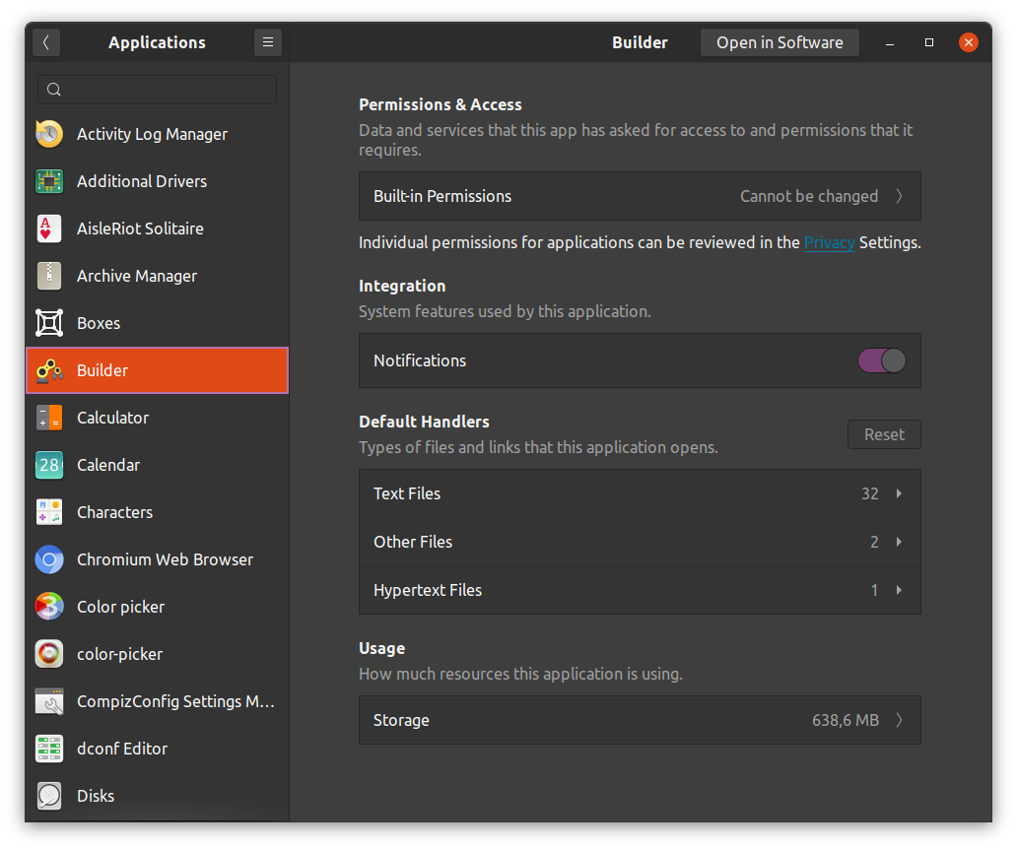Open the dconf Editor icon
The image size is (1017, 850).
pos(49,750)
